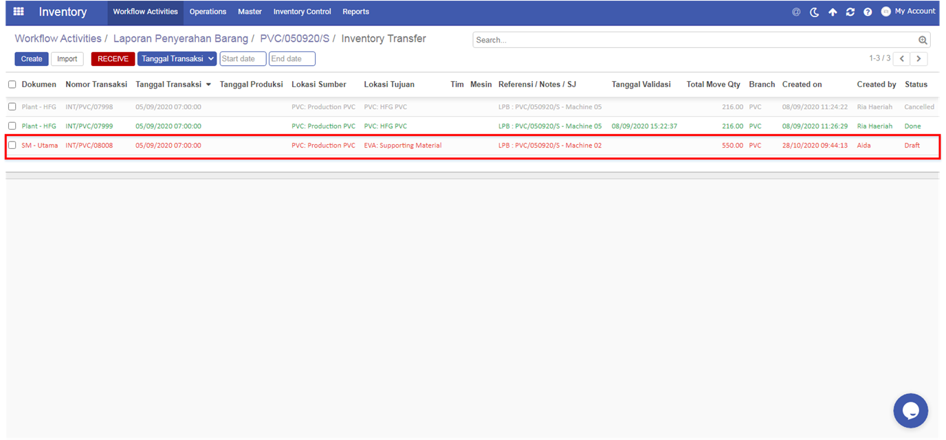Select the checkbox for INT/PVC/07998 row
The image size is (946, 440).
pyautogui.click(x=12, y=107)
